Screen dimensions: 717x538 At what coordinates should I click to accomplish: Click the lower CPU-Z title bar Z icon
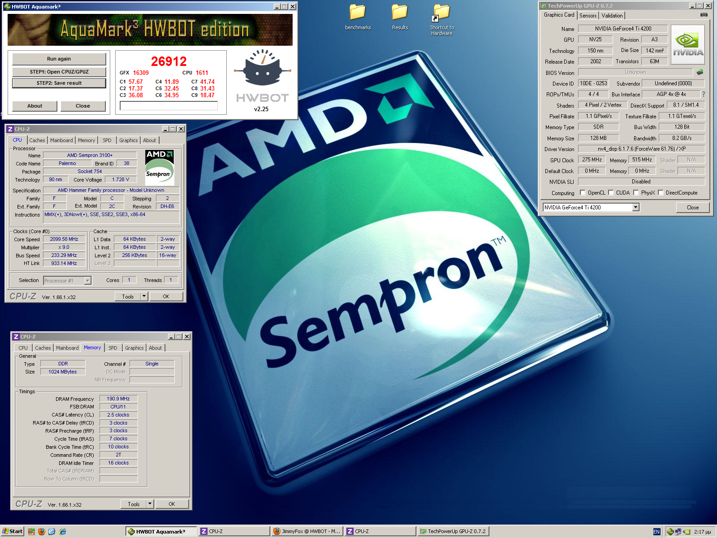pos(16,337)
